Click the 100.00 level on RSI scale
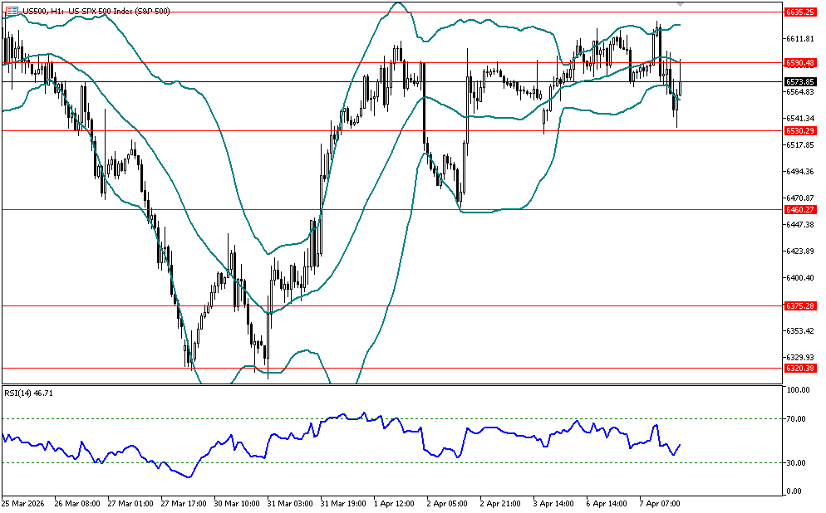The width and height of the screenshot is (826, 513). [x=798, y=389]
